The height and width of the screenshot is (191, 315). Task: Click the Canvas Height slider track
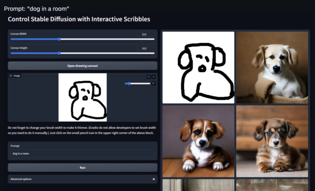[x=82, y=53]
